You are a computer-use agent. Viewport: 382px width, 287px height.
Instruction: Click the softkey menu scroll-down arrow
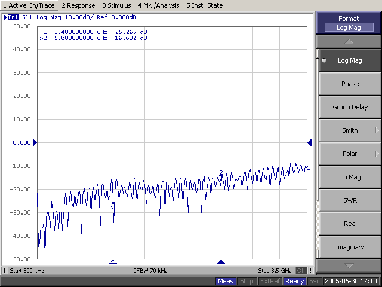click(349, 265)
